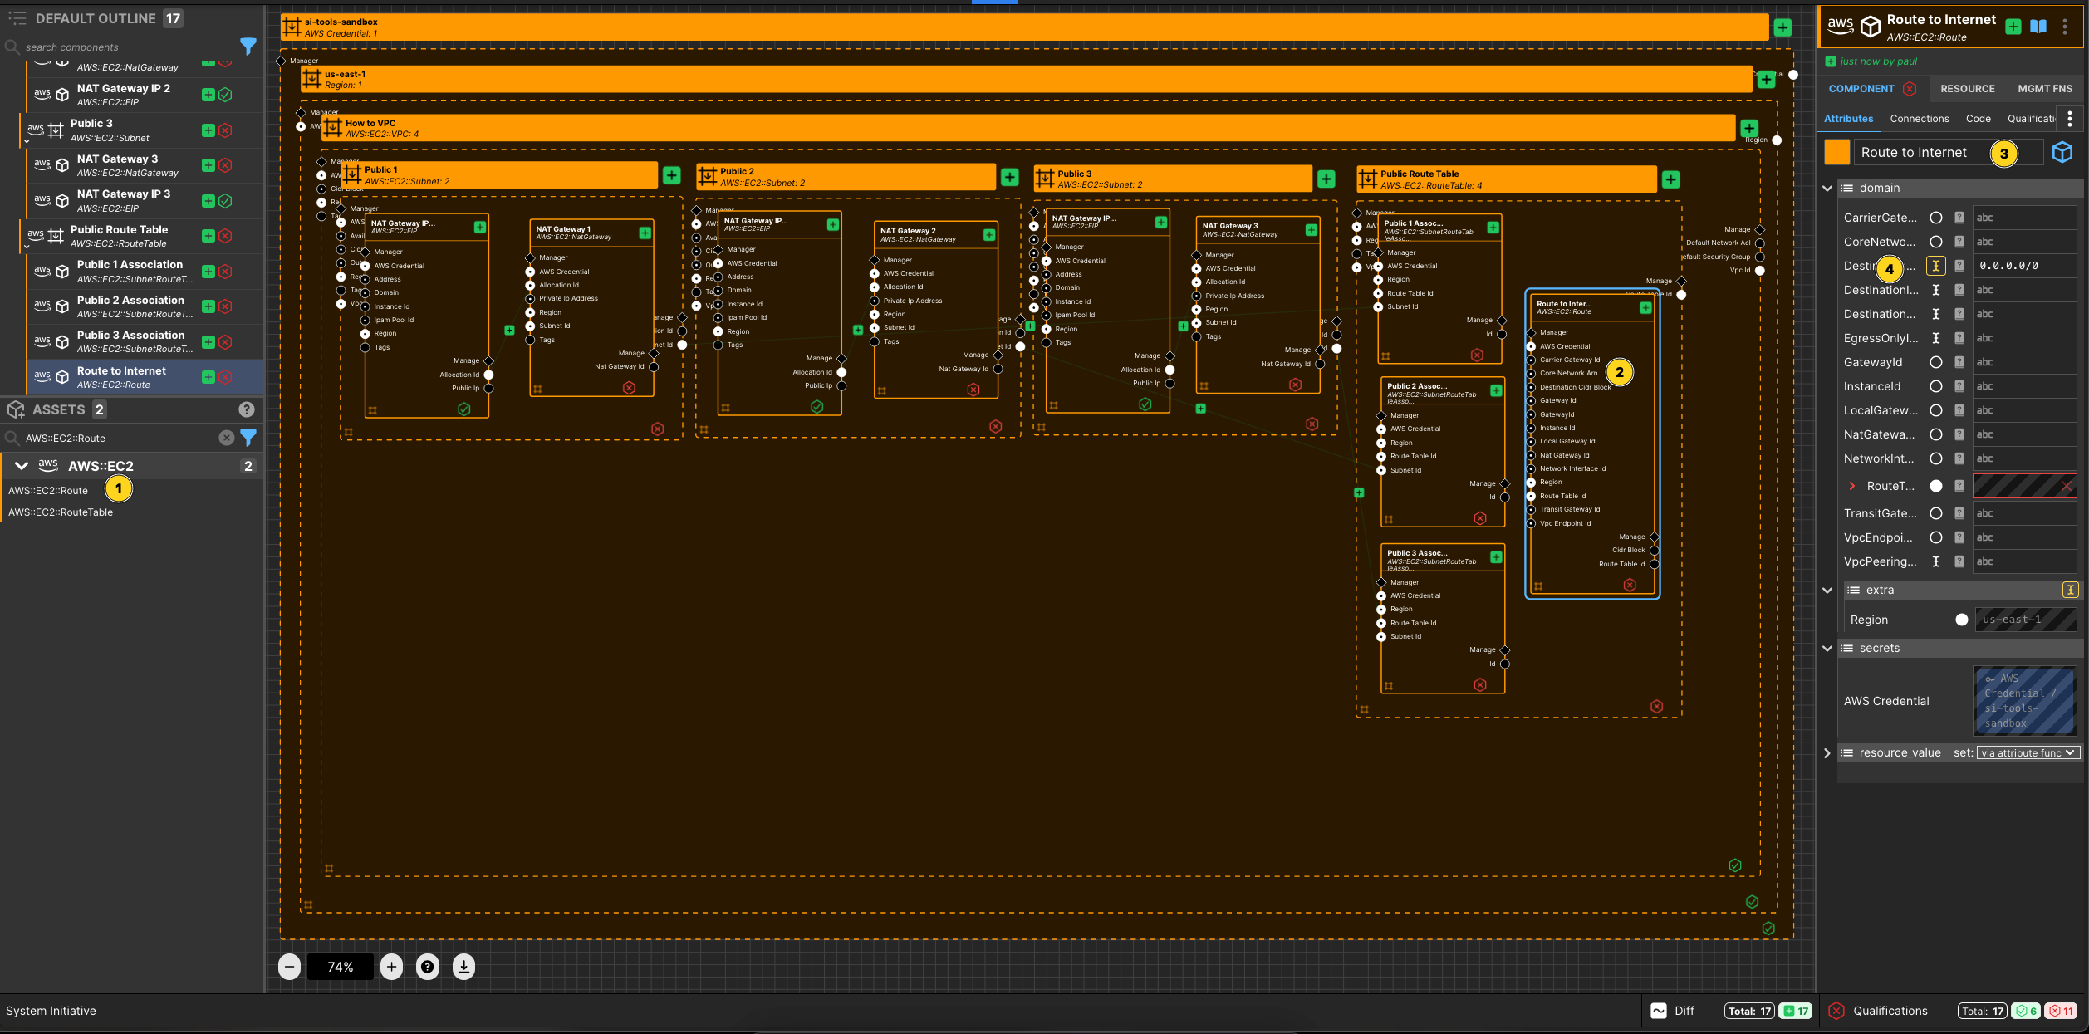Viewport: 2089px width, 1034px height.
Task: Open Assets panel help icon
Action: tap(247, 409)
